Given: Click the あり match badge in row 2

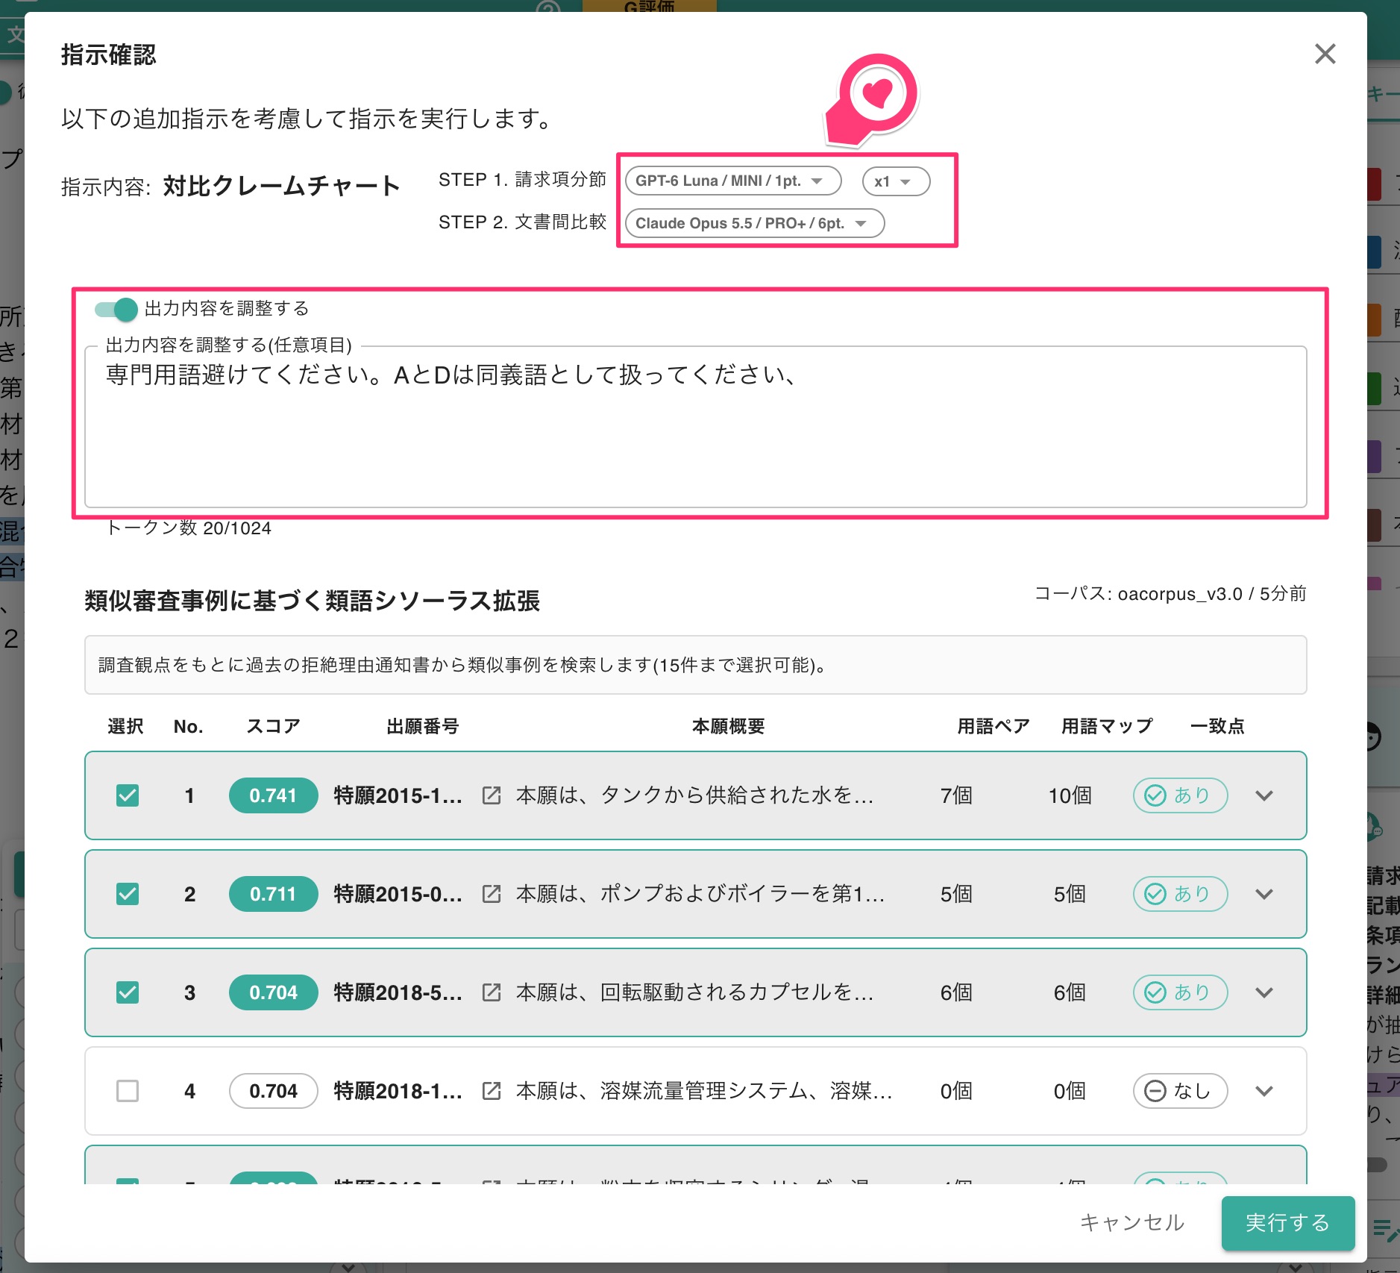Looking at the screenshot, I should tap(1180, 894).
